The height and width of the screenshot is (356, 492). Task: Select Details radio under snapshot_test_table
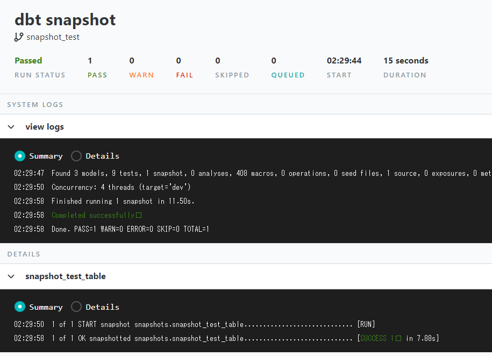coord(76,307)
